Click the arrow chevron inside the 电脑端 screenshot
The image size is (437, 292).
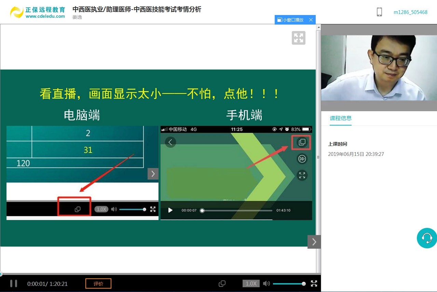[x=153, y=174]
